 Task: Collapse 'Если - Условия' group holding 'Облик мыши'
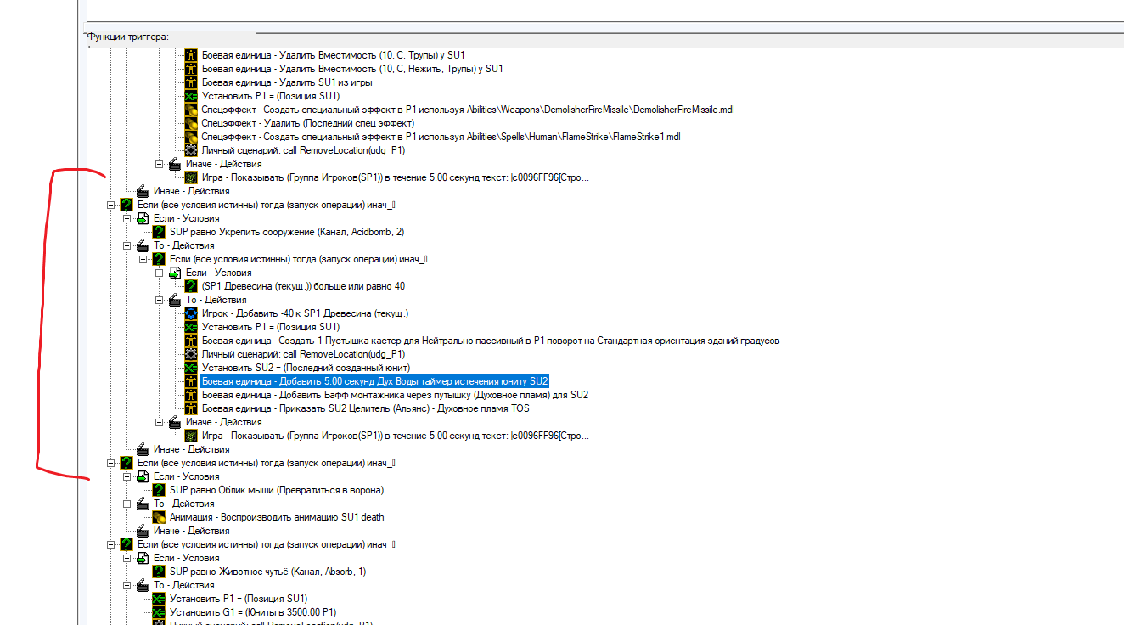[126, 476]
